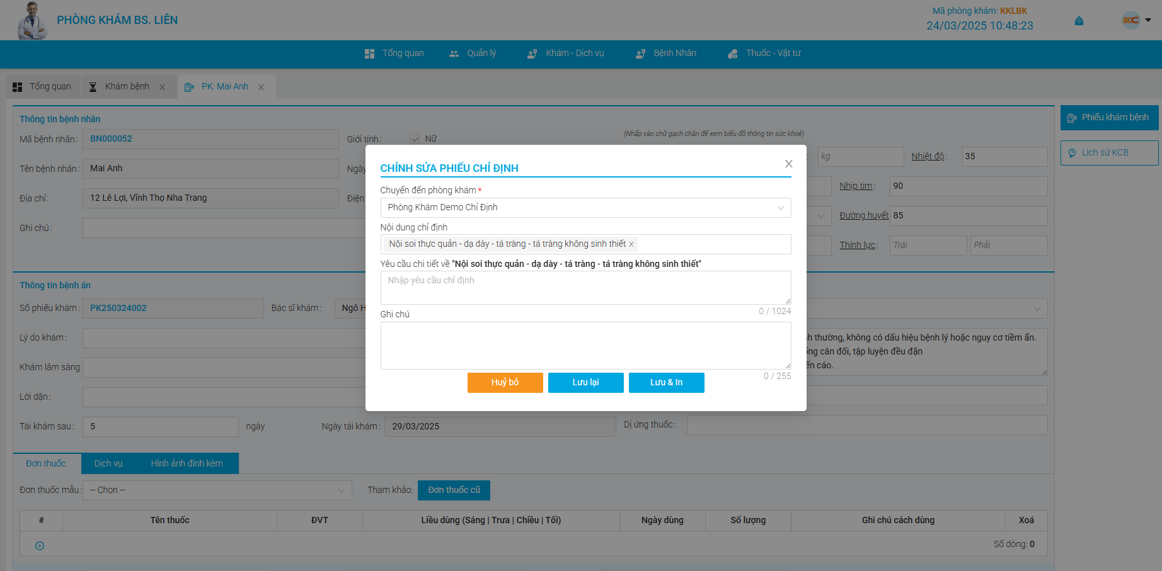The height and width of the screenshot is (571, 1162).
Task: Click the Nhiệt độ value field
Action: point(1004,157)
